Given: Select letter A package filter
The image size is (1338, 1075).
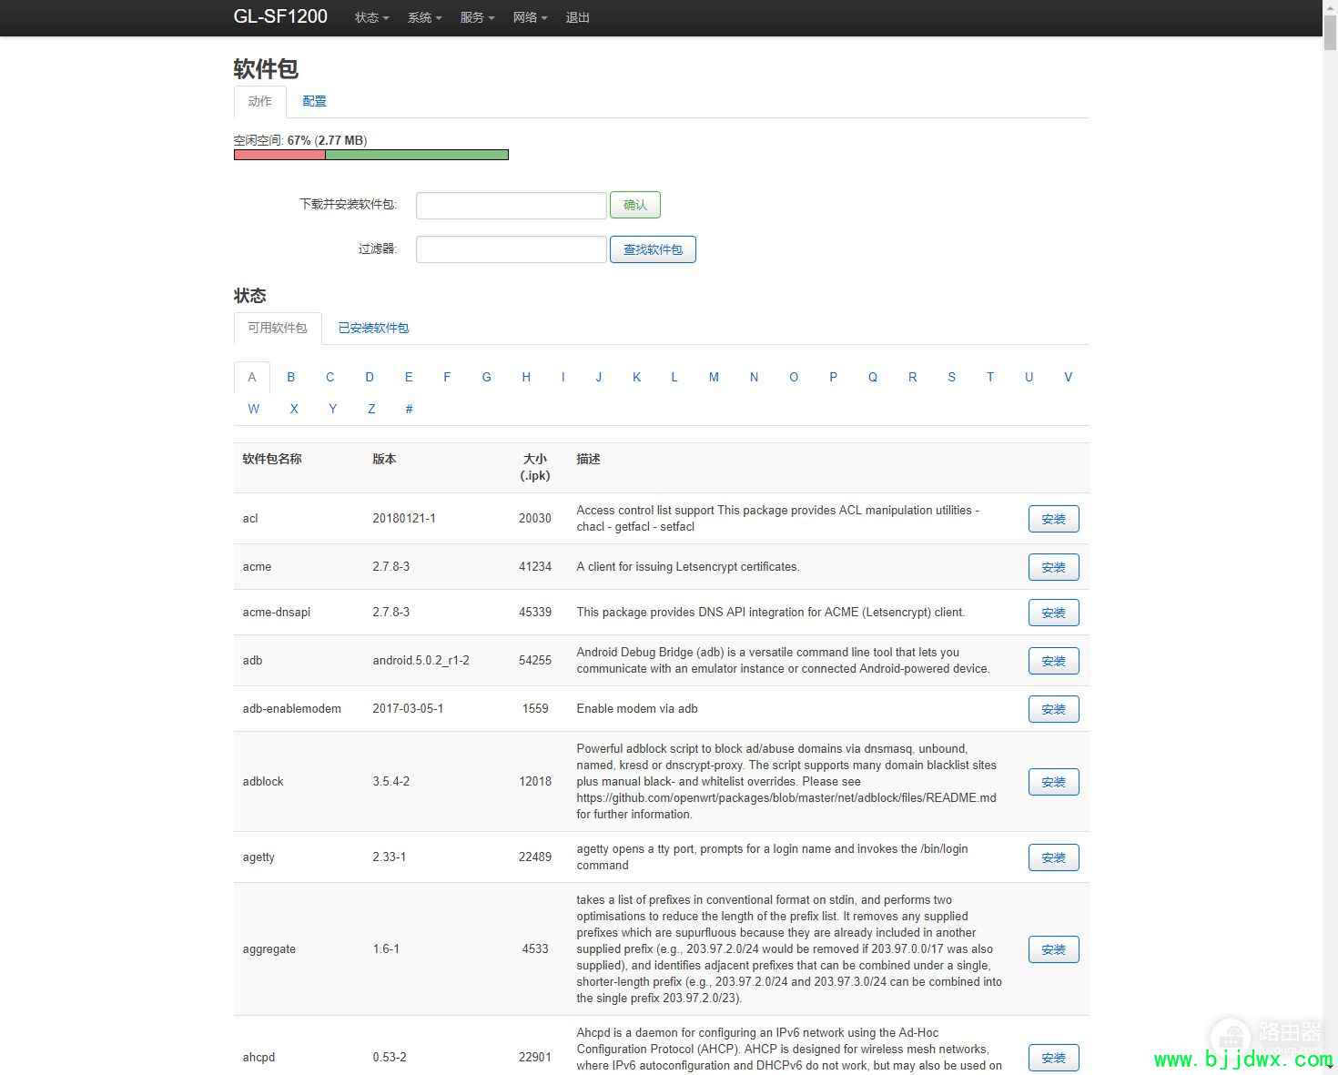Looking at the screenshot, I should click(252, 377).
